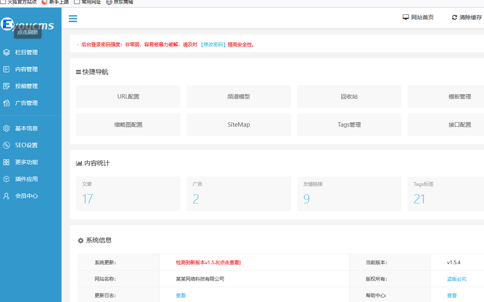Open the 接口配置 shortcut
The height and width of the screenshot is (302, 484).
point(446,125)
